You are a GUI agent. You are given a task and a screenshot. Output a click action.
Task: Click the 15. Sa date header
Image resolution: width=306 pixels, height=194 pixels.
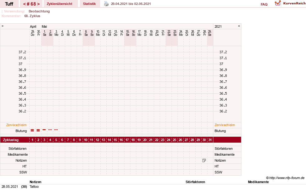pyautogui.click(x=128, y=33)
